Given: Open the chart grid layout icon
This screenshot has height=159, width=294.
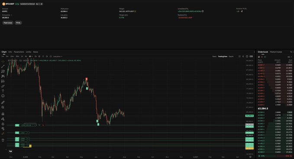Looking at the screenshot, I should pyautogui.click(x=239, y=56).
